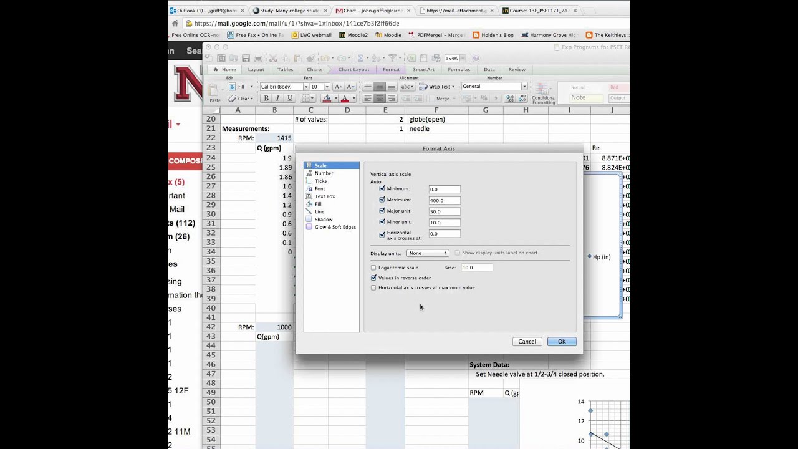
Task: Click the AutoSum sigma icon
Action: pos(360,58)
